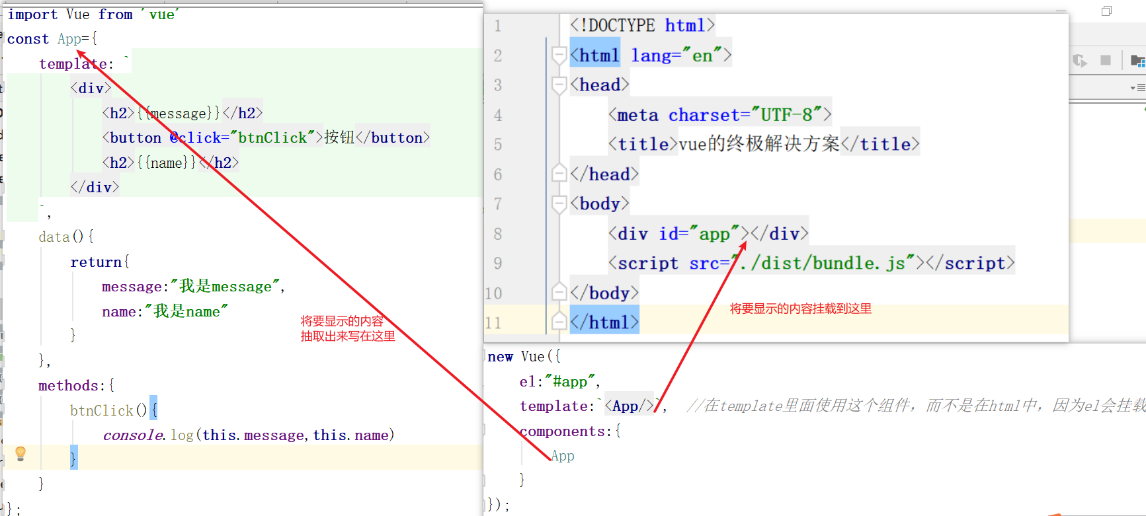Click 'return{' statement
The image size is (1146, 516).
(100, 262)
